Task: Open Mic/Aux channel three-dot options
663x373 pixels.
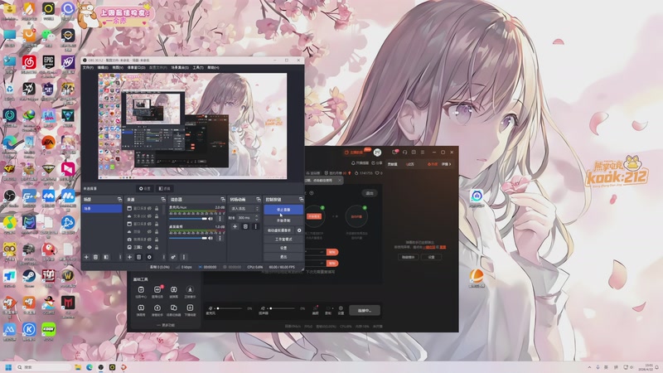Action: coord(220,219)
